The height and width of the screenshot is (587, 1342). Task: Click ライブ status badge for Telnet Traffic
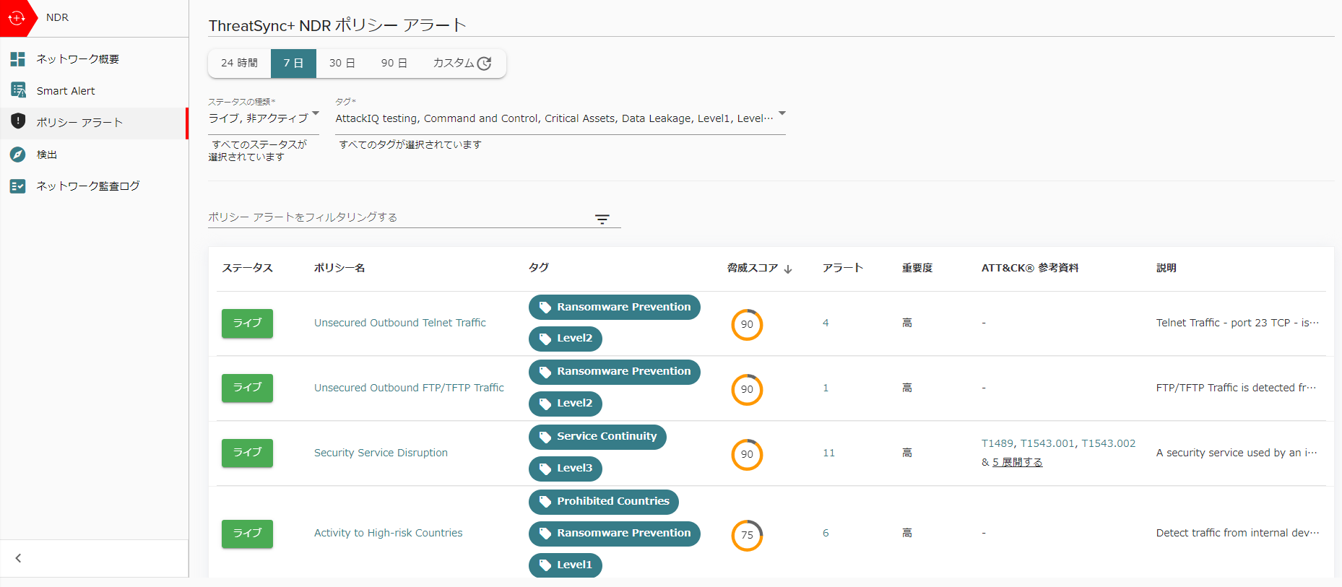point(247,323)
